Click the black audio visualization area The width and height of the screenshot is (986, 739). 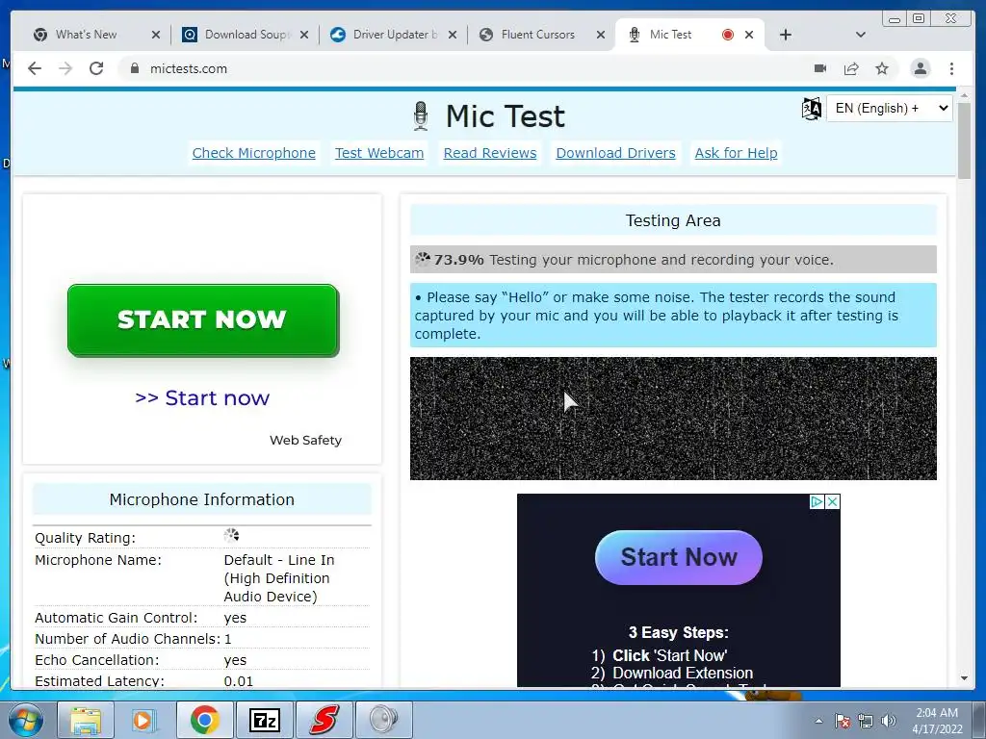pos(673,419)
